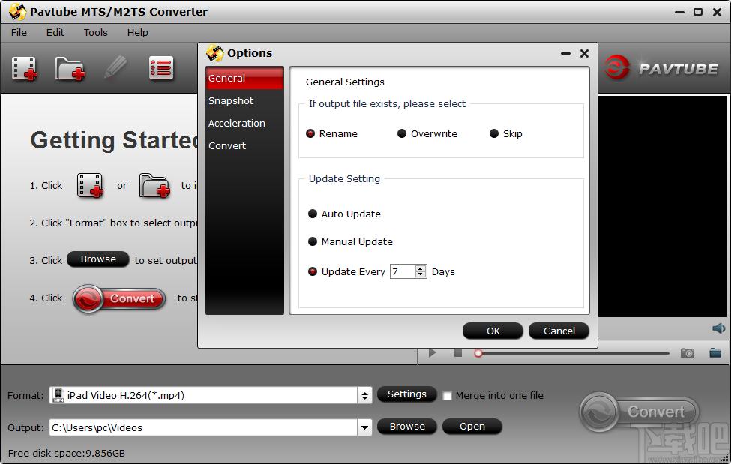Expand the Output path dropdown arrow
731x464 pixels.
pos(364,427)
